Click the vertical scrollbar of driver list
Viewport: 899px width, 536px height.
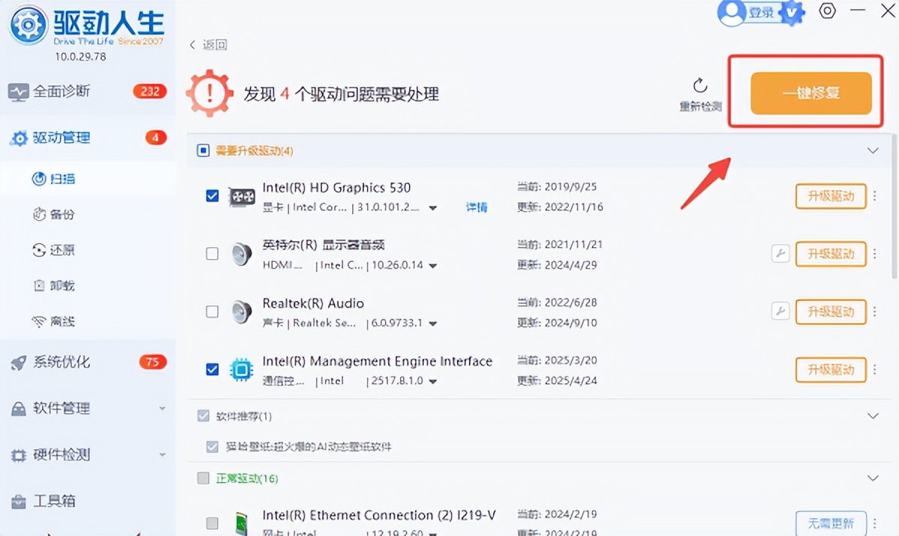click(894, 299)
